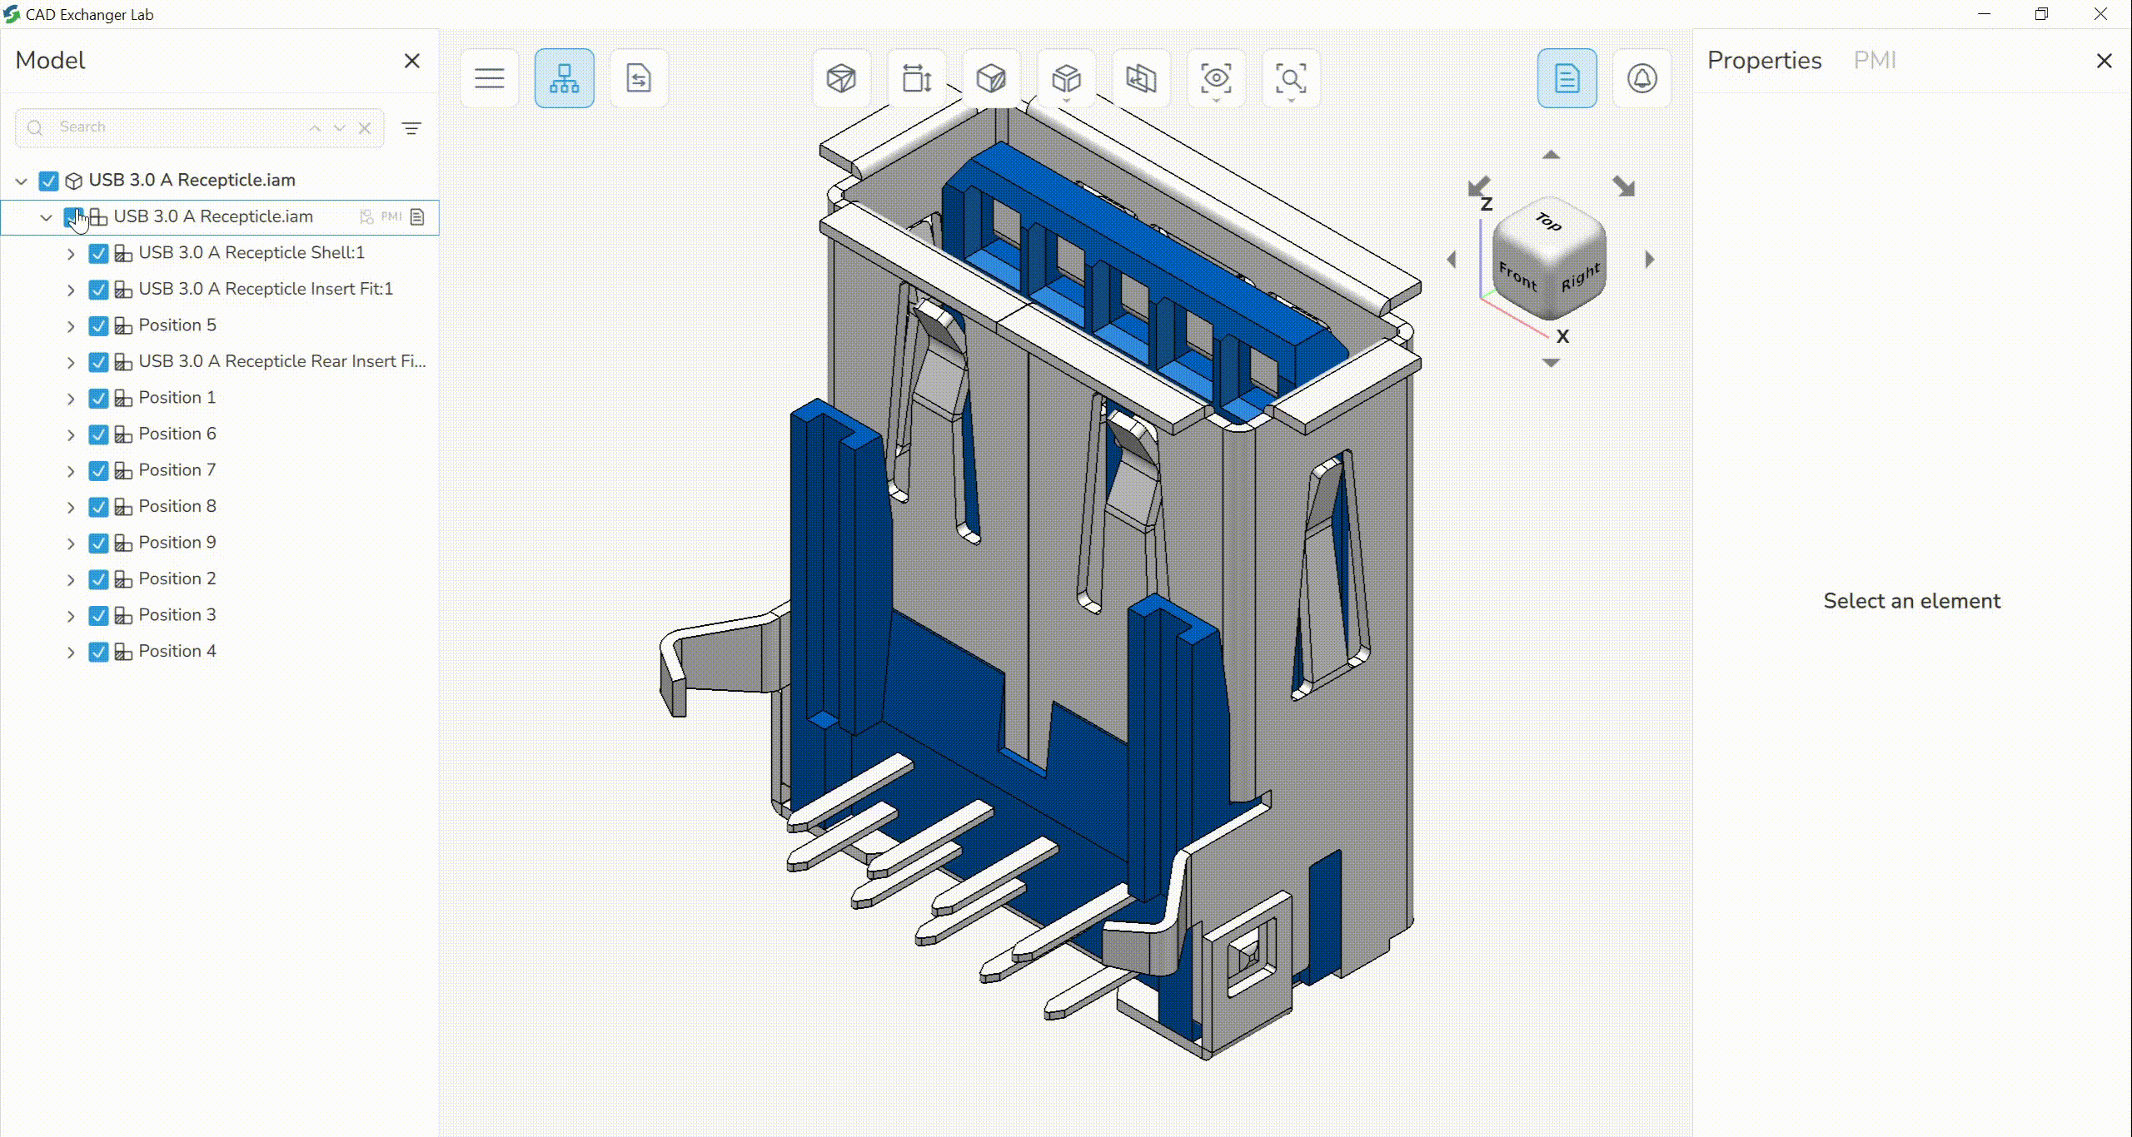The height and width of the screenshot is (1137, 2132).
Task: Switch to the PMI tab
Action: [x=1874, y=60]
